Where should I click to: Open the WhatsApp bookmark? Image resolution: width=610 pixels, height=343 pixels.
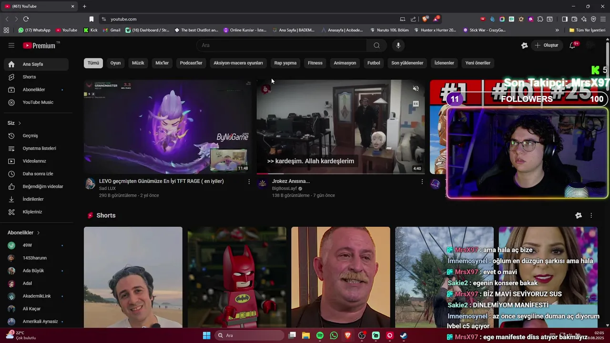tap(34, 30)
